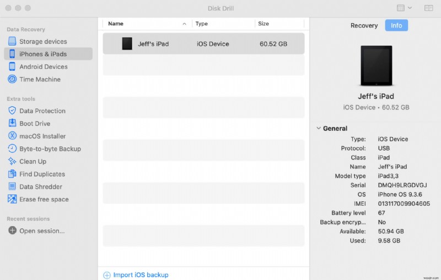
Task: Click Backup encryption value No
Action: (381, 222)
